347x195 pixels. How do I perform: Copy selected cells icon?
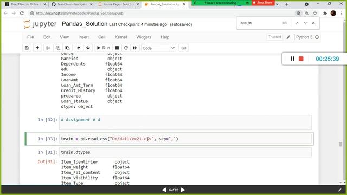click(x=58, y=48)
